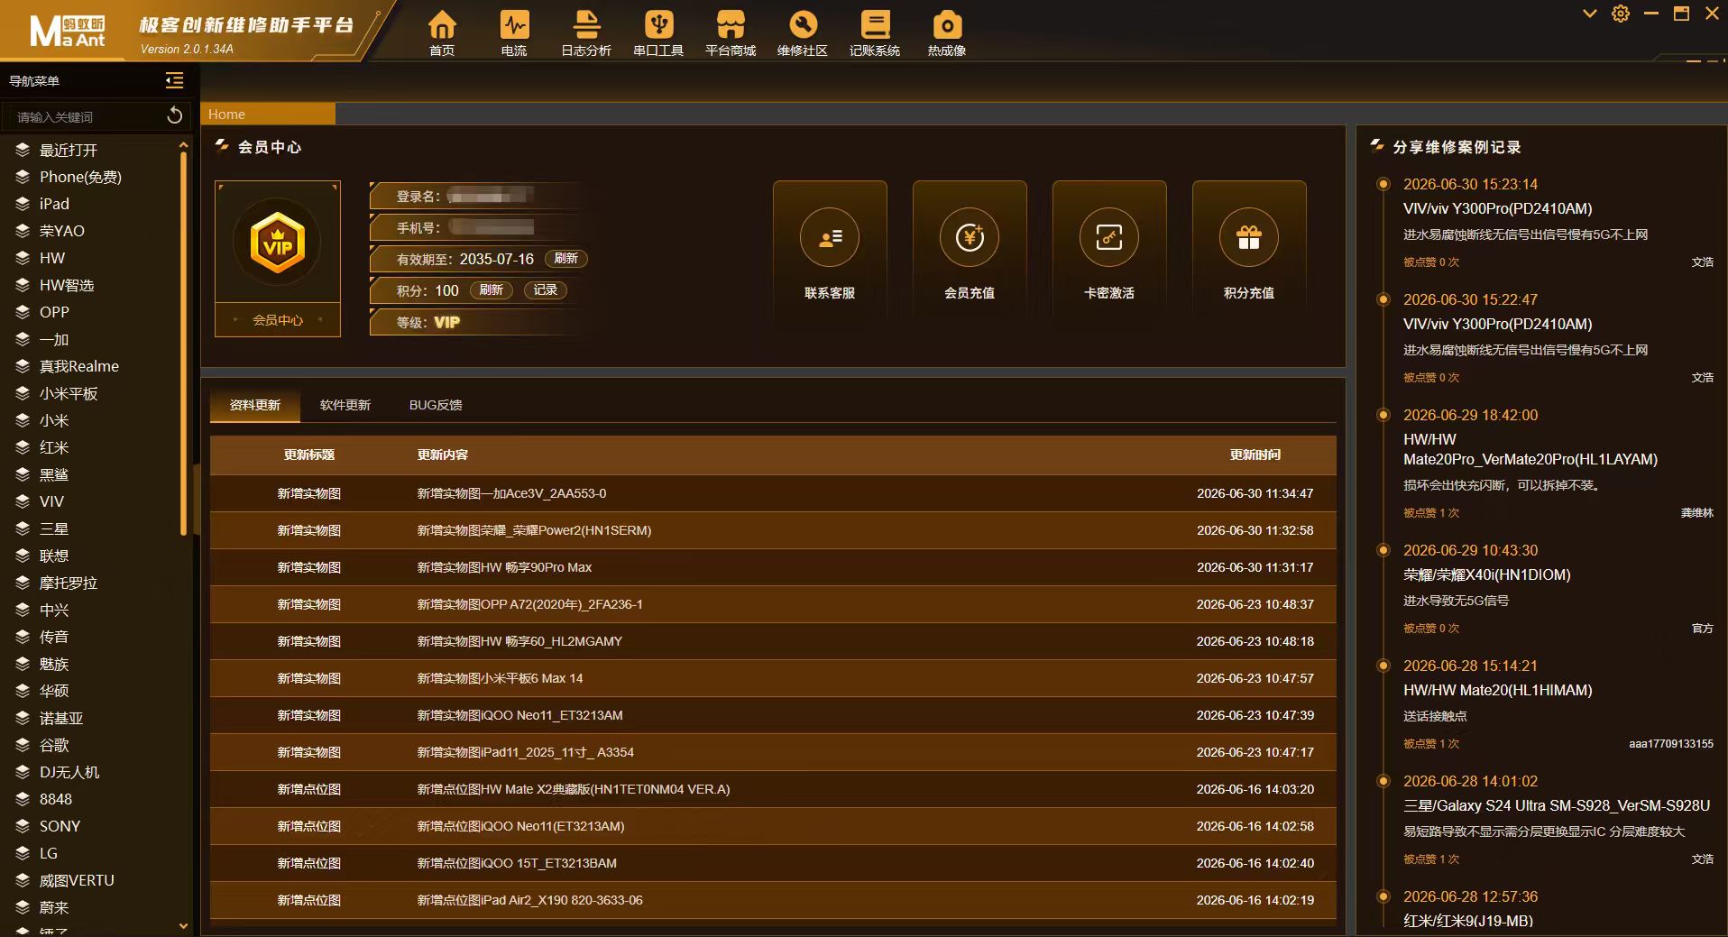
Task: Click the gold VIP badge image
Action: 278,243
